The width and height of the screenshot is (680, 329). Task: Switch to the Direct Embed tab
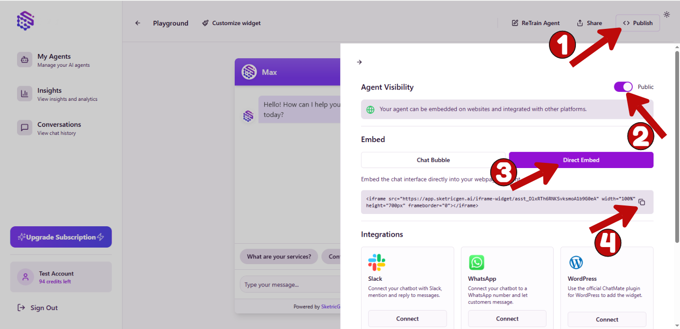point(581,160)
